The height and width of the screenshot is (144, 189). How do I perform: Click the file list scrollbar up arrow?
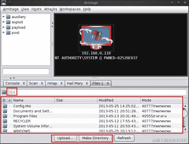click(x=185, y=106)
